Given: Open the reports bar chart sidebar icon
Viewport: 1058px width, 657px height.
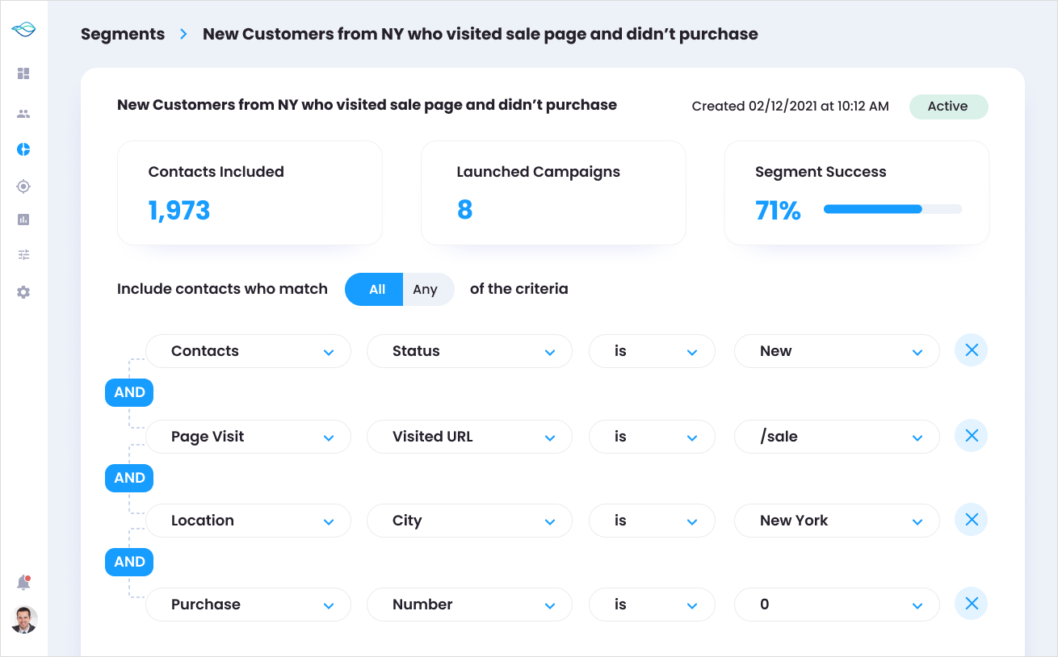Looking at the screenshot, I should click(23, 220).
